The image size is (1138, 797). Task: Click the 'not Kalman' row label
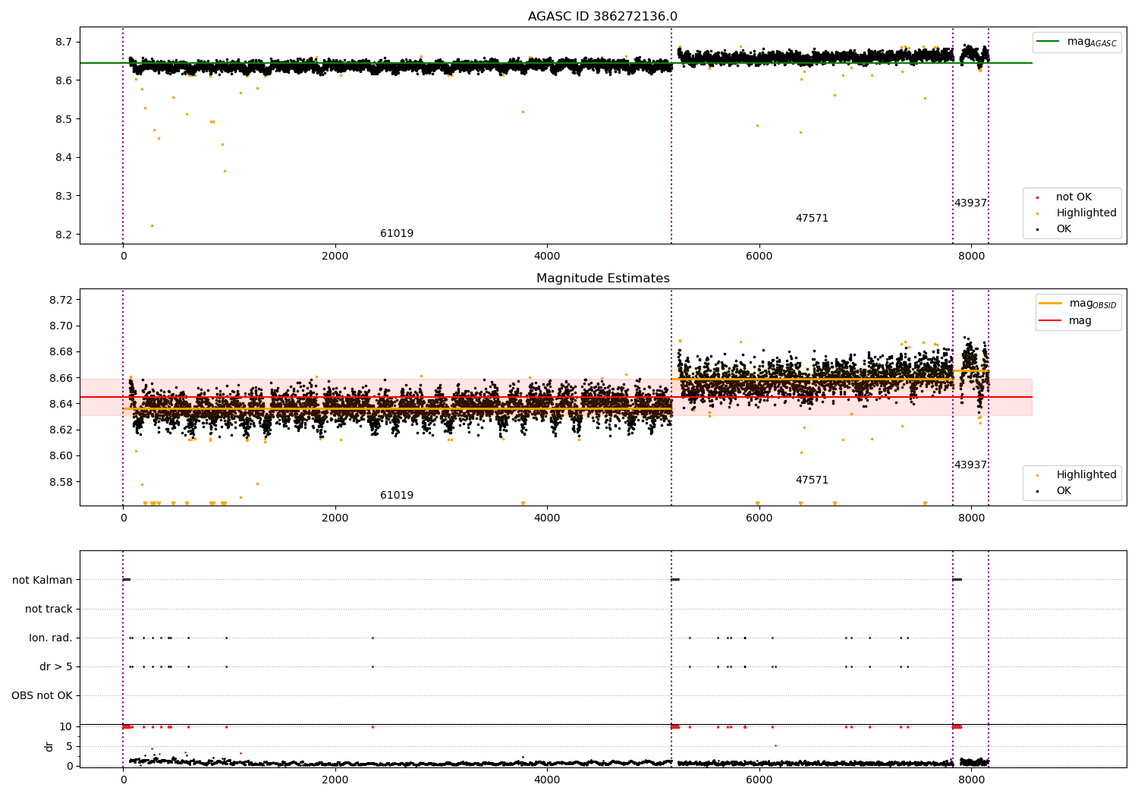click(42, 581)
